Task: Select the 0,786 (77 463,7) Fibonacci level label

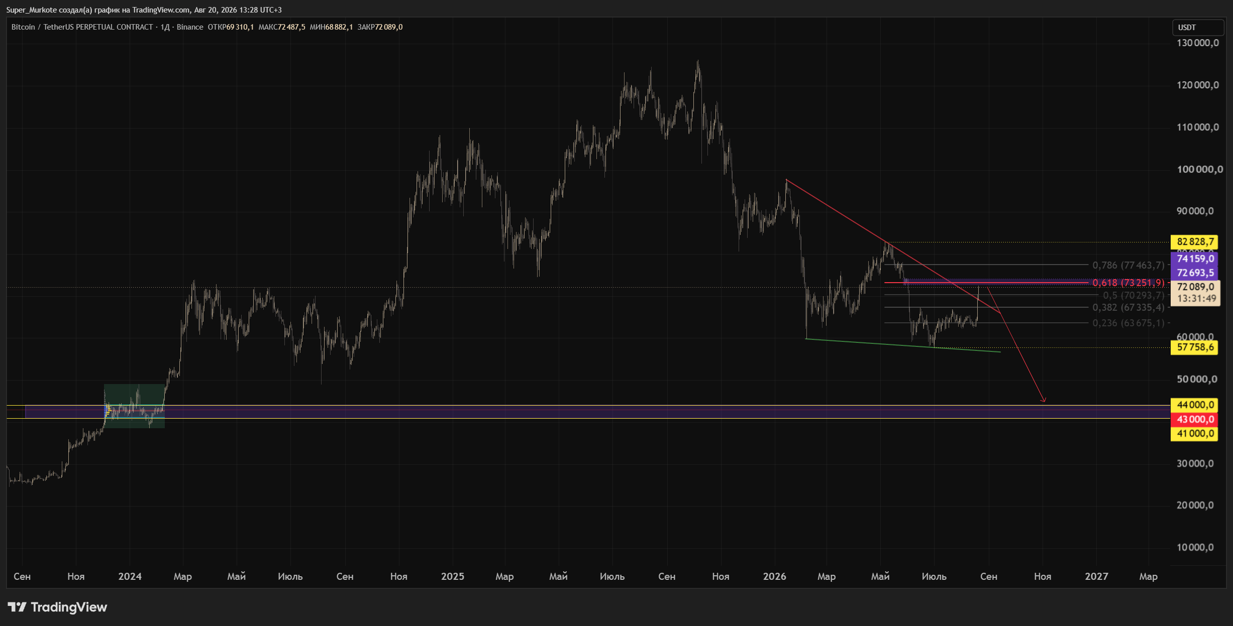Action: 1128,265
